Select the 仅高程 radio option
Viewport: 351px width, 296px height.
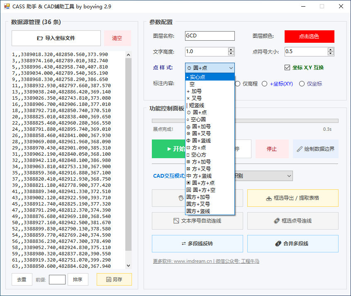click(238, 84)
